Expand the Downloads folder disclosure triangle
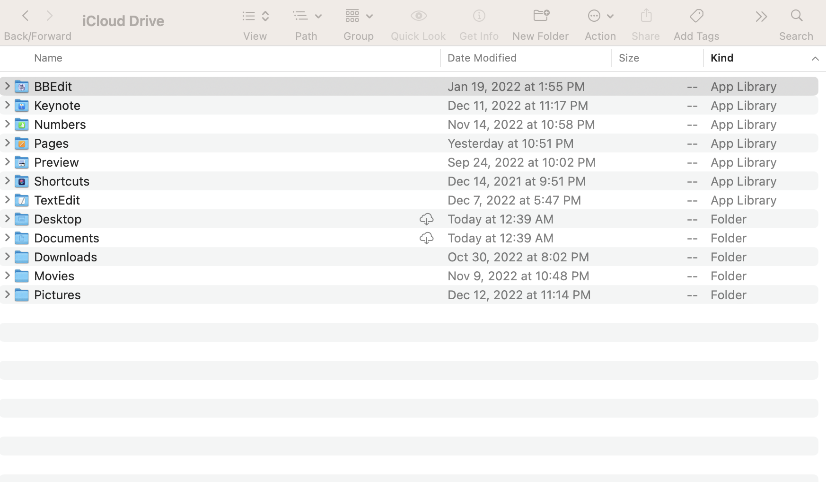This screenshot has height=482, width=826. click(7, 257)
